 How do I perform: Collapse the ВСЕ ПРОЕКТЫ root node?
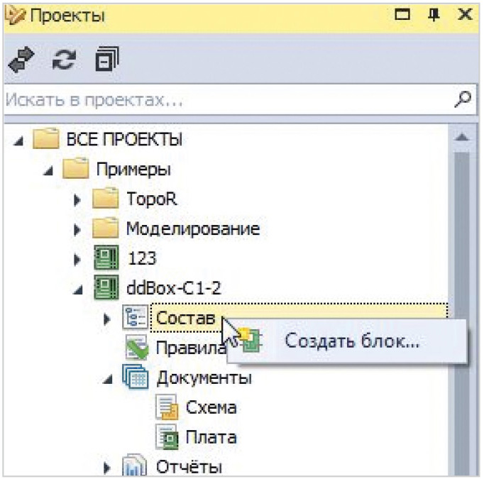pyautogui.click(x=19, y=140)
